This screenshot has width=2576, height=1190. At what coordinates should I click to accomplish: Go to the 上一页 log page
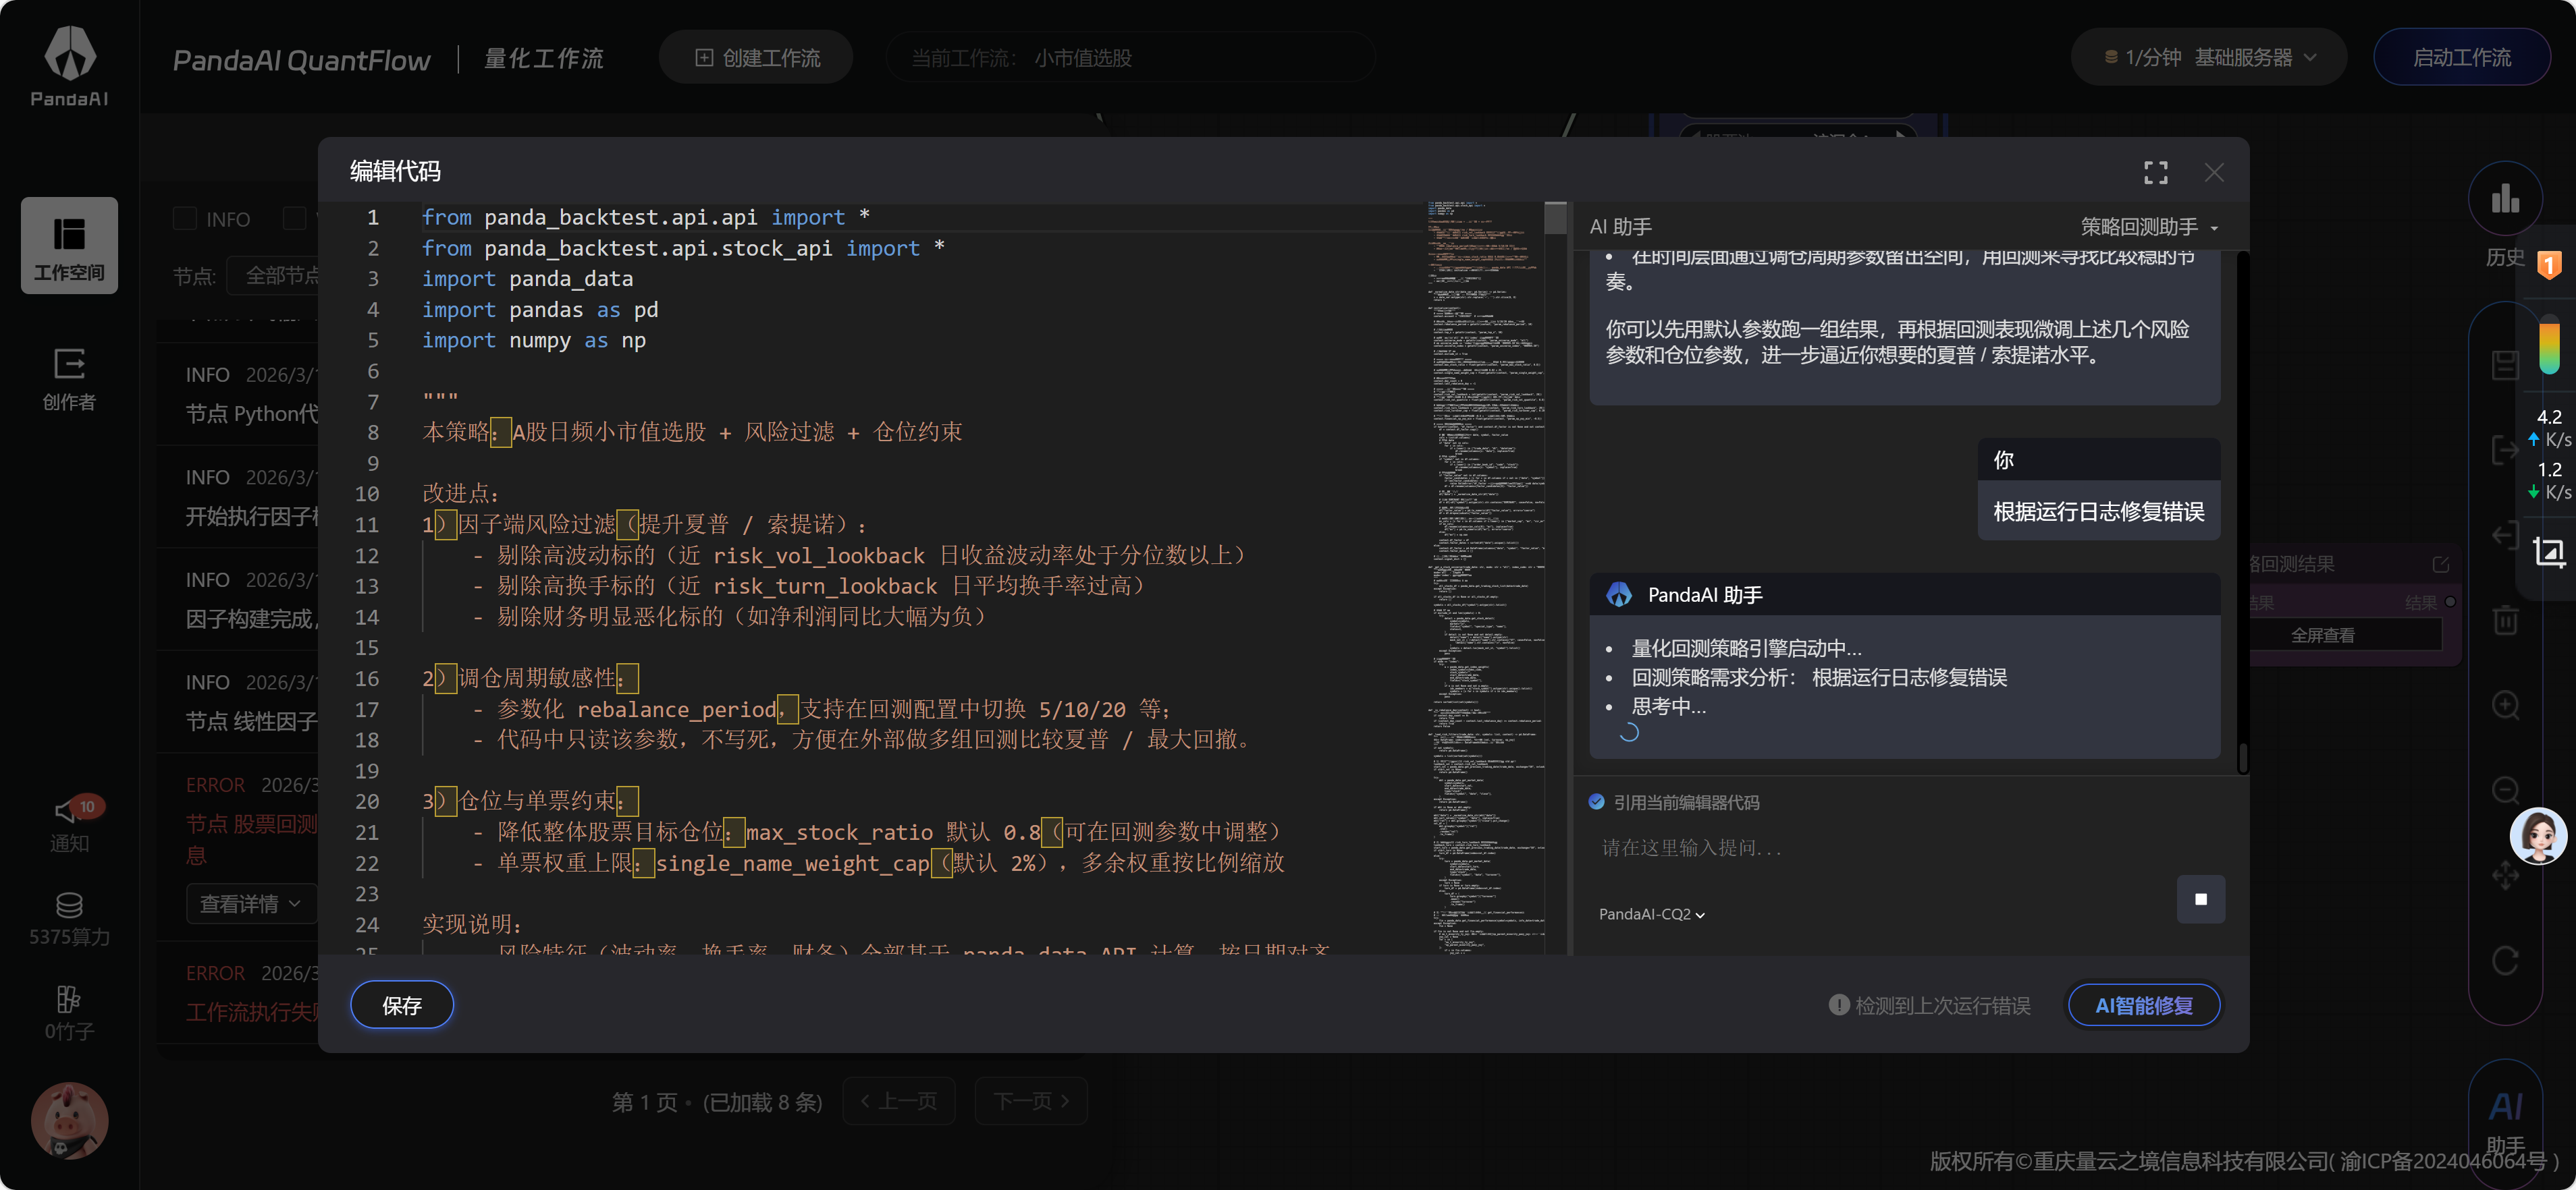point(899,1101)
